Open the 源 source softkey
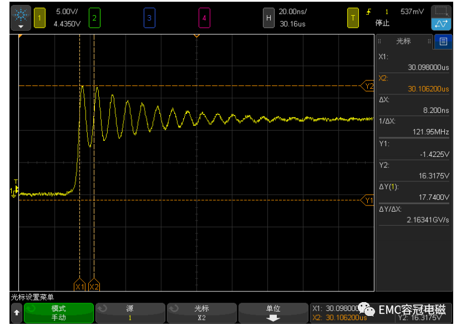This screenshot has height=330, width=461. [x=130, y=313]
